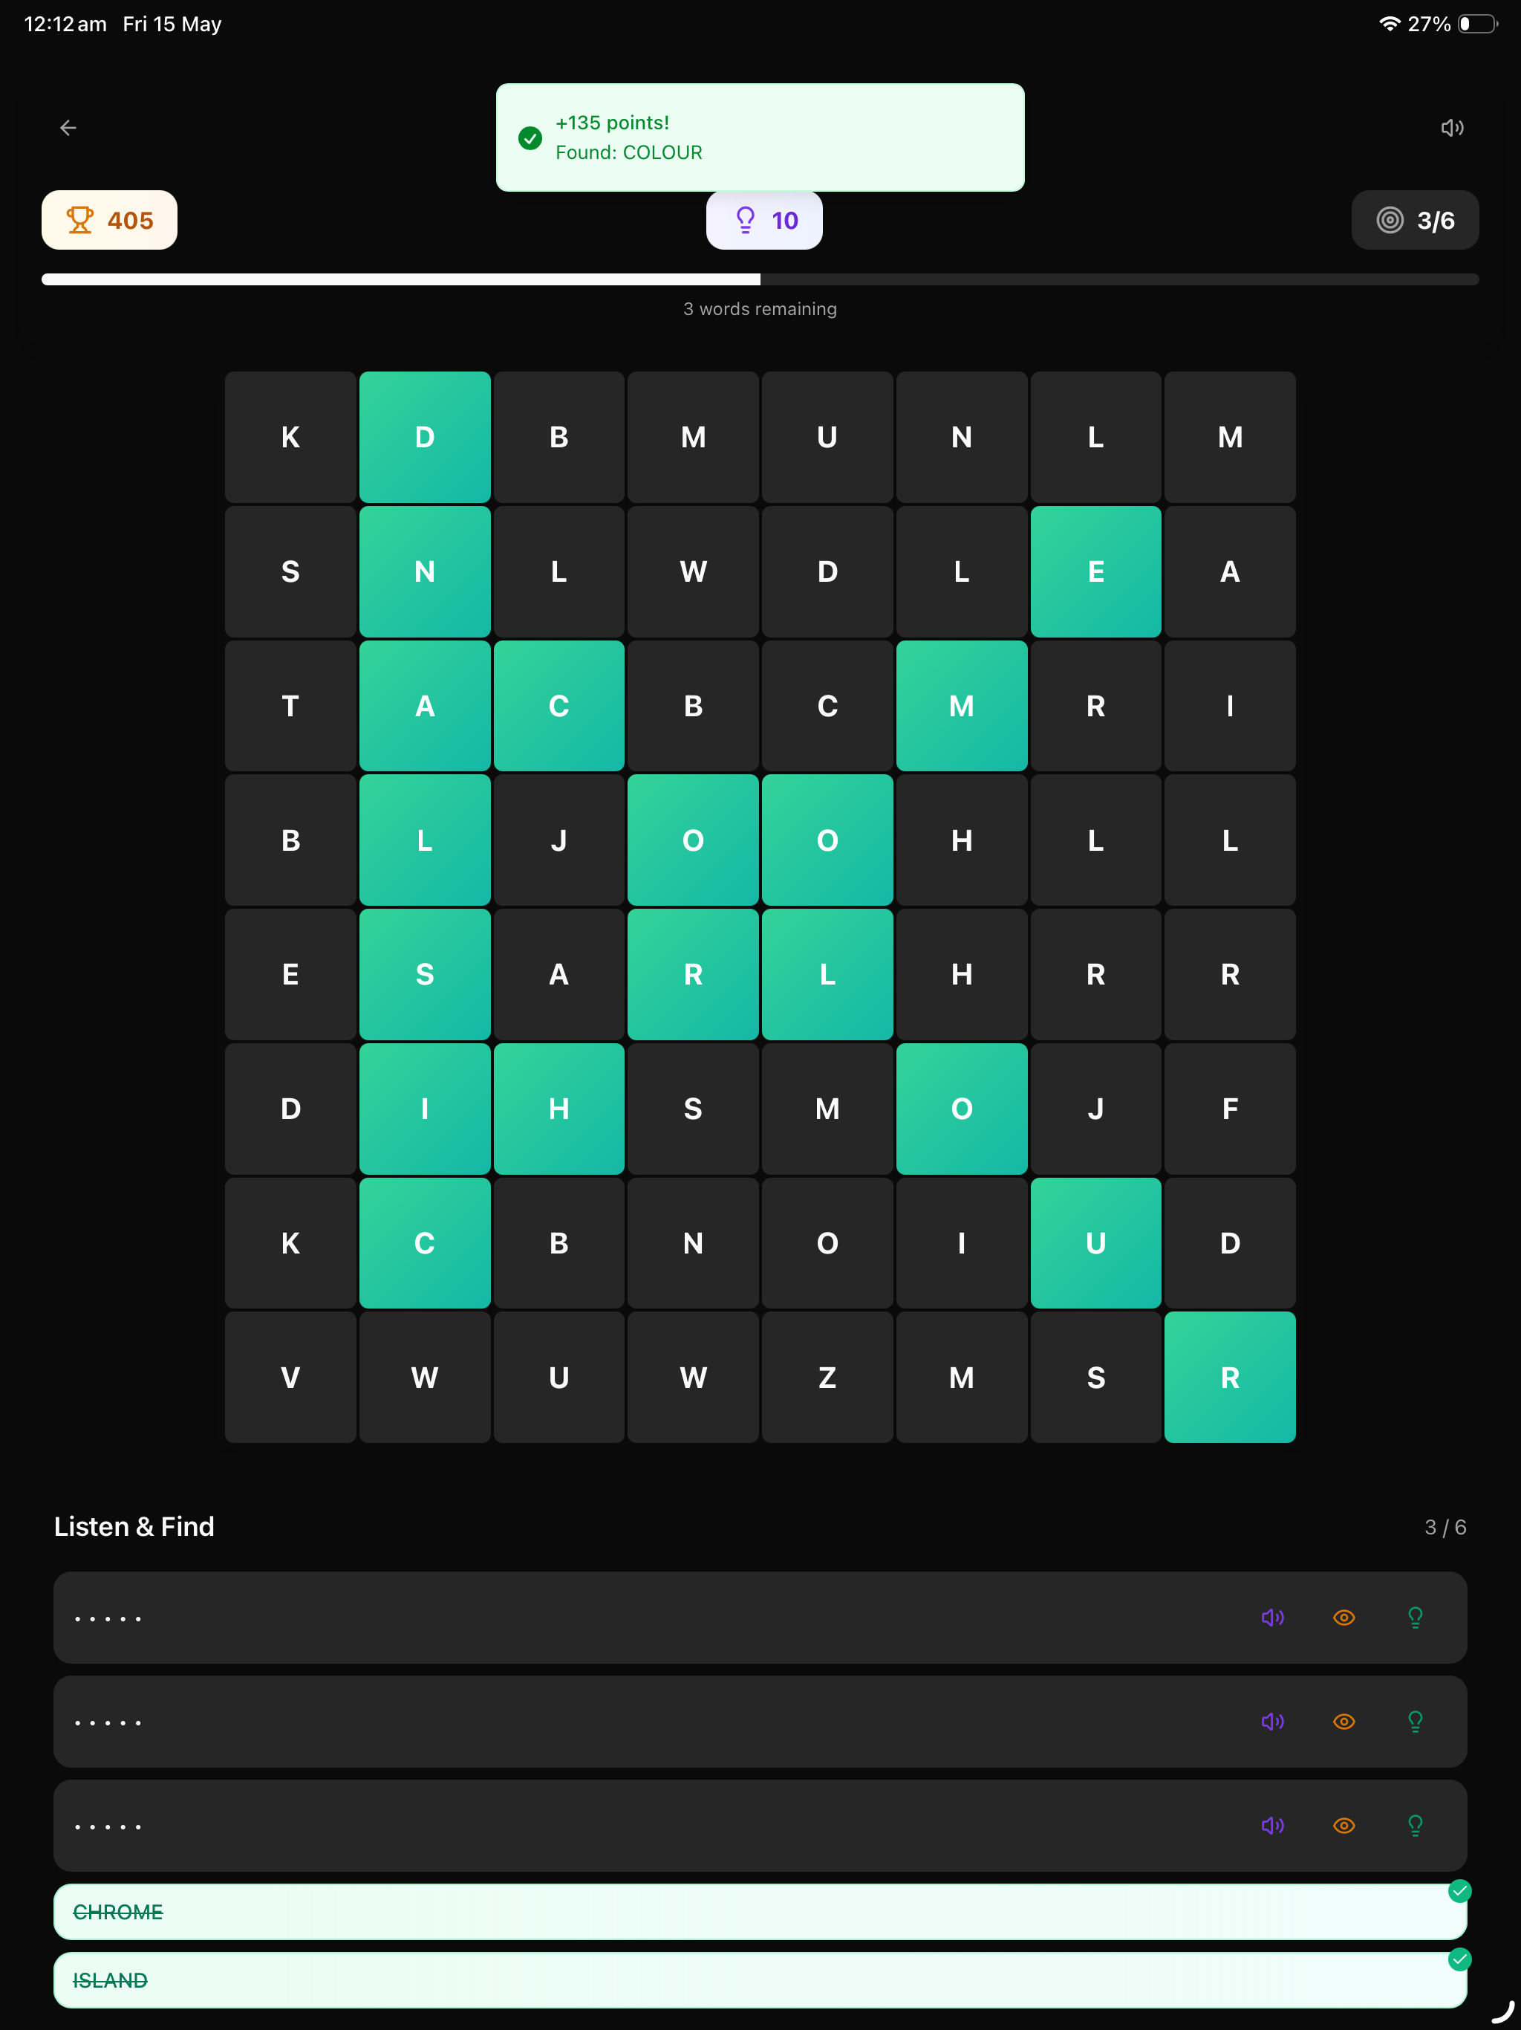1521x2030 pixels.
Task: Toggle sound with the top speaker icon
Action: 1451,128
